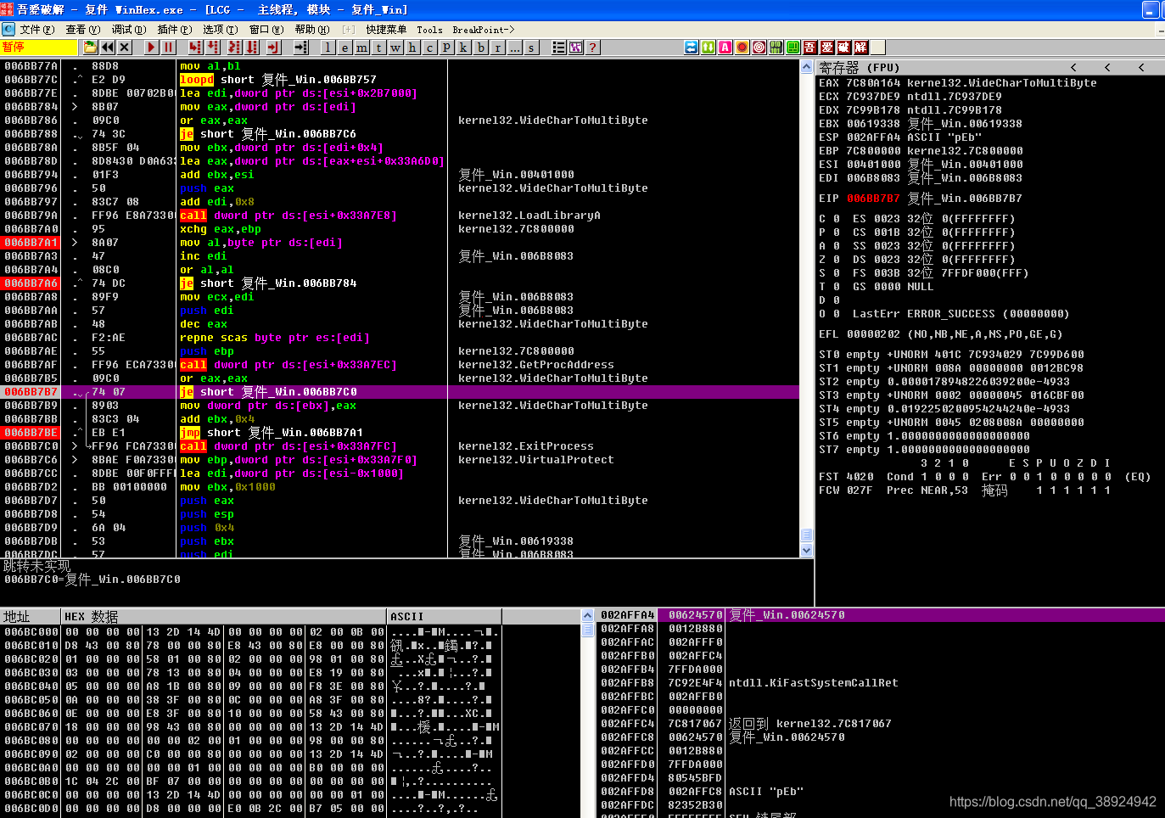Click the open file toolbar icon
Viewport: 1165px width, 818px height.
coord(91,48)
